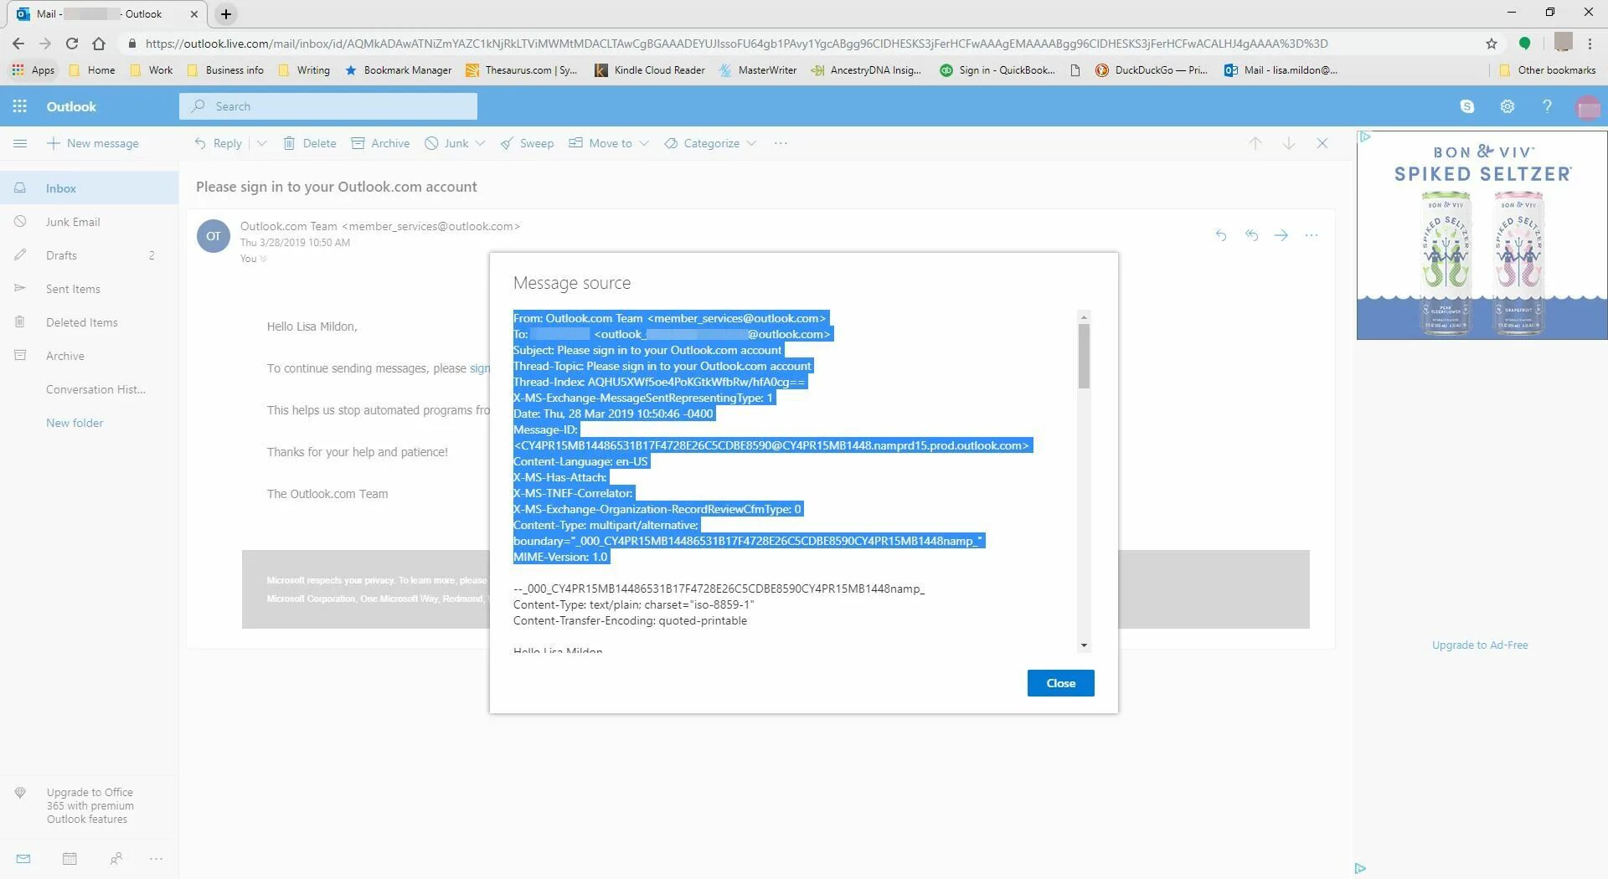Click the Search mail box
The width and height of the screenshot is (1608, 879).
point(328,106)
